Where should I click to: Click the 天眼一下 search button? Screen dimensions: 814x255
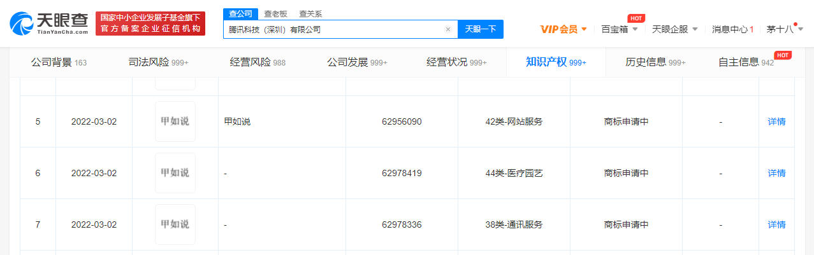pyautogui.click(x=481, y=29)
